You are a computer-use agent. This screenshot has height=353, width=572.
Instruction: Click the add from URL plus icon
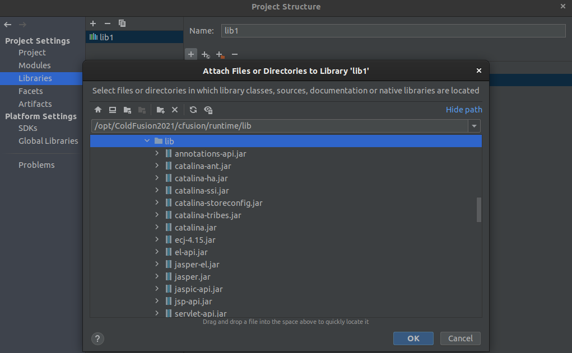point(206,55)
